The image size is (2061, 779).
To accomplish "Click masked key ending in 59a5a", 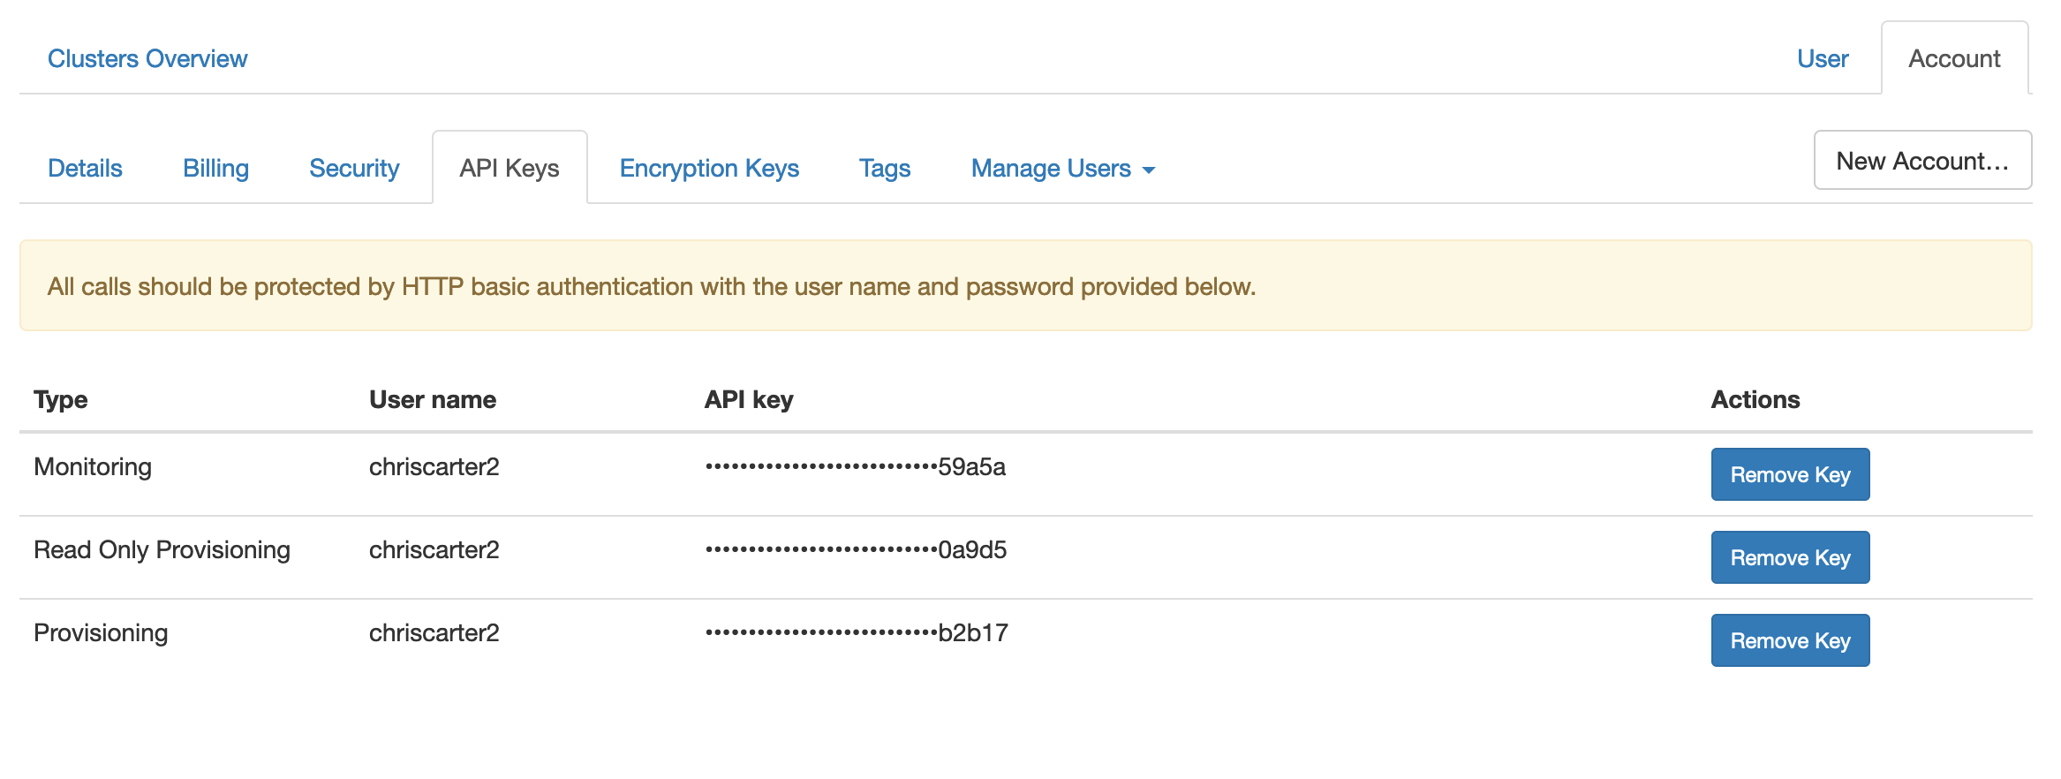I will (856, 466).
